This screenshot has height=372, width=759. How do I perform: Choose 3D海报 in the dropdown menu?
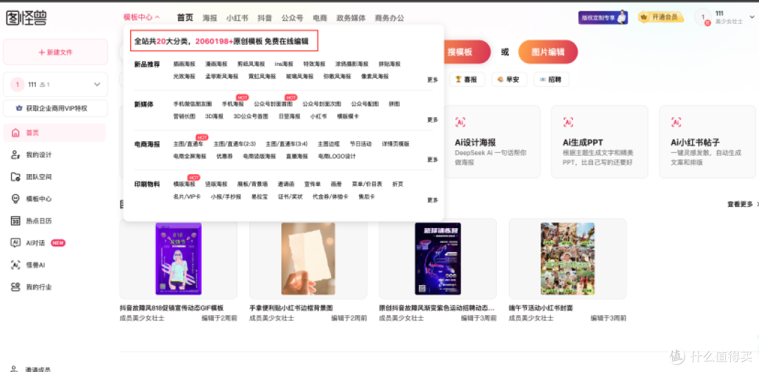click(214, 116)
